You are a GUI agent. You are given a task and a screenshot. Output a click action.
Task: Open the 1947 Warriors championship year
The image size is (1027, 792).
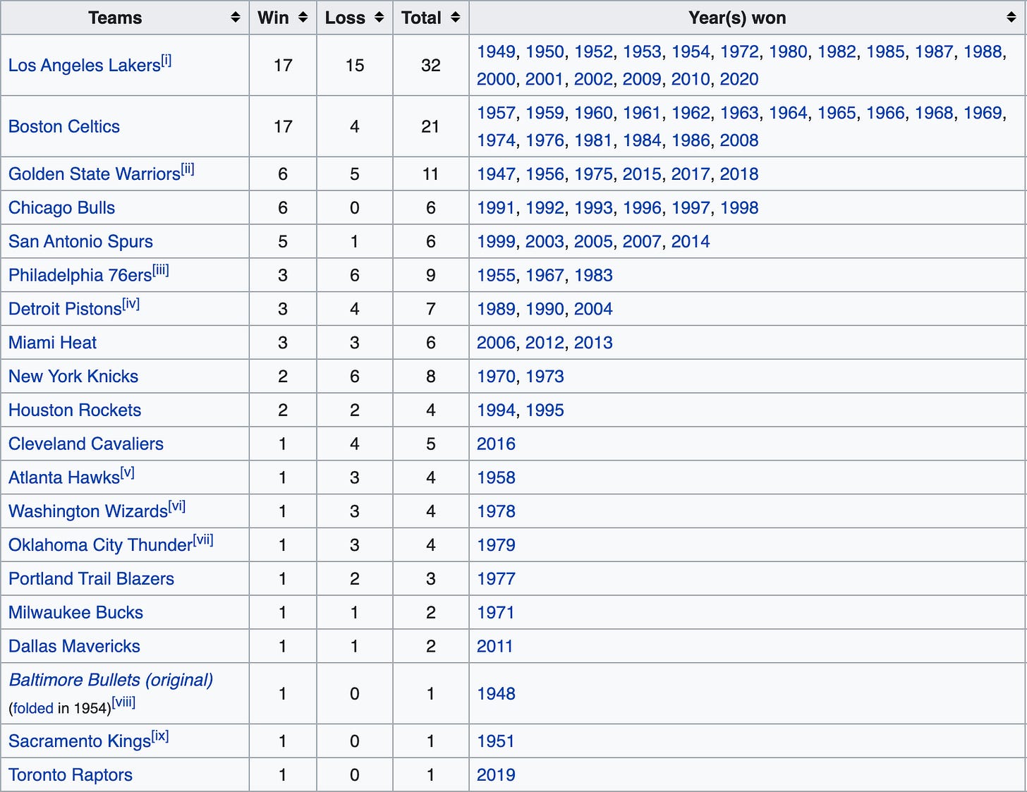tap(496, 174)
